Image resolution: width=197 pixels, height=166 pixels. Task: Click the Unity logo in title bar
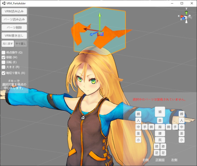4,3
